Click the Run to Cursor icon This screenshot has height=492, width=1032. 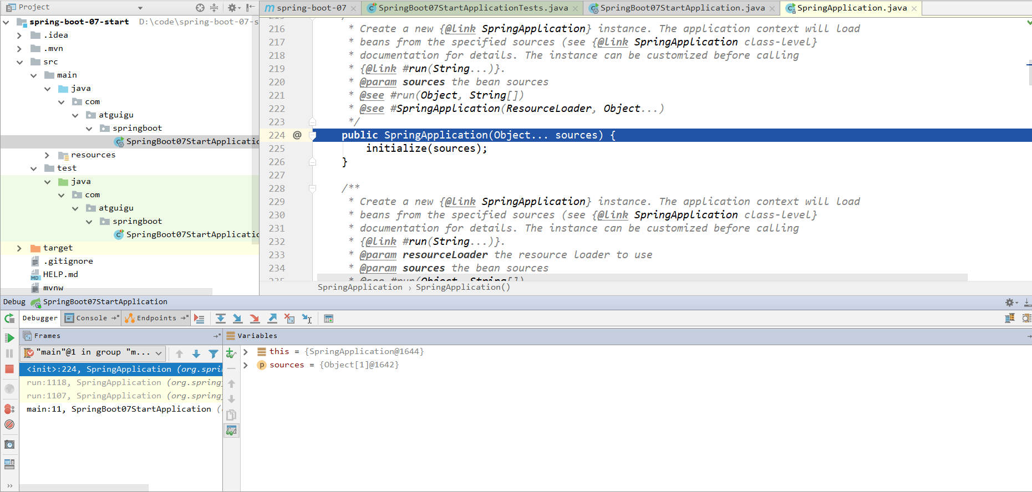click(307, 319)
